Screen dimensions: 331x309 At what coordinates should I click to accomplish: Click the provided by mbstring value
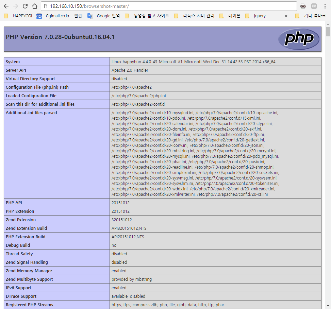(132, 279)
